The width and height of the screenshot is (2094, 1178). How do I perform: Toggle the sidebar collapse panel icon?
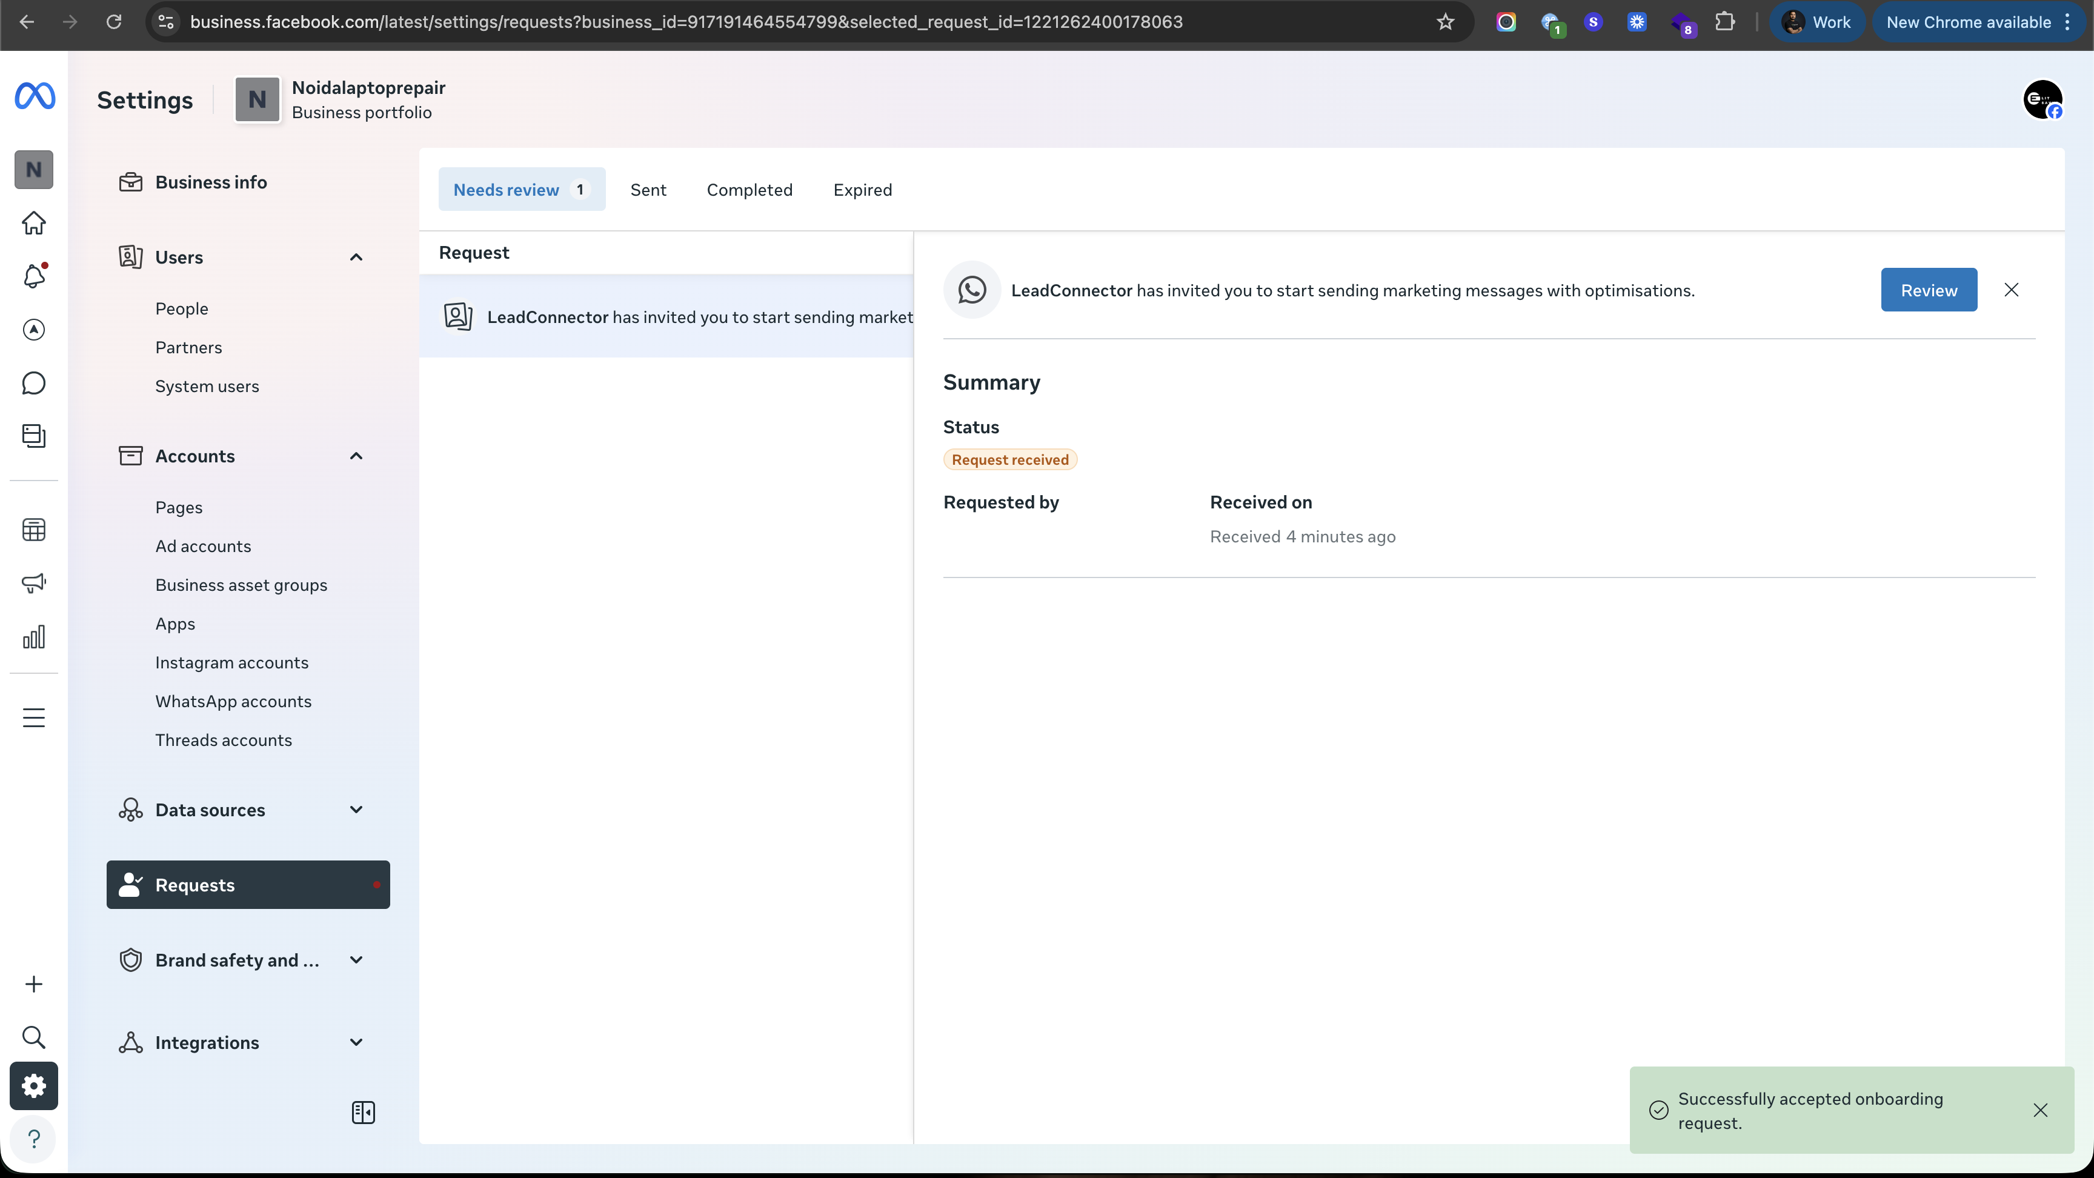(x=364, y=1112)
